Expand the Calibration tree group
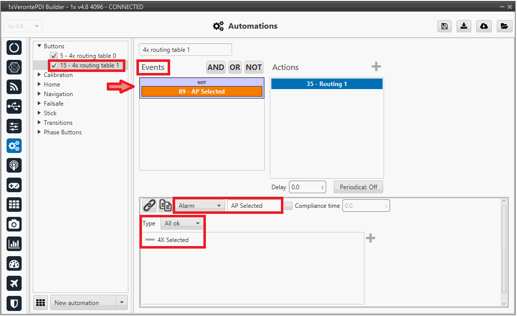This screenshot has height=316, width=517. tap(39, 74)
